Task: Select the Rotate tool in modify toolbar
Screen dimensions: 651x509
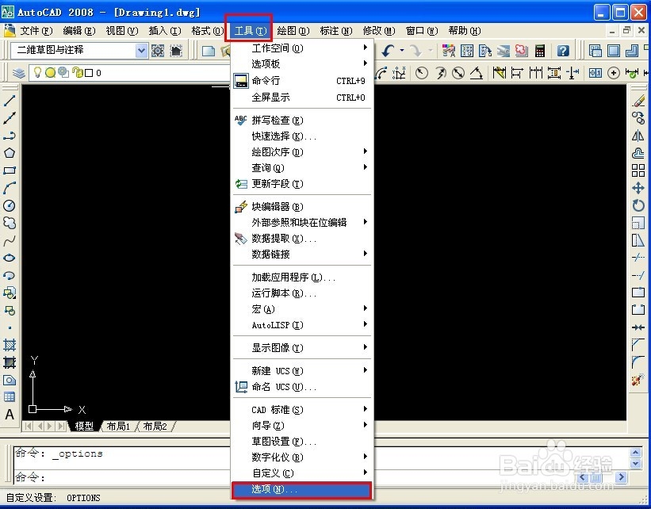Action: [x=638, y=205]
